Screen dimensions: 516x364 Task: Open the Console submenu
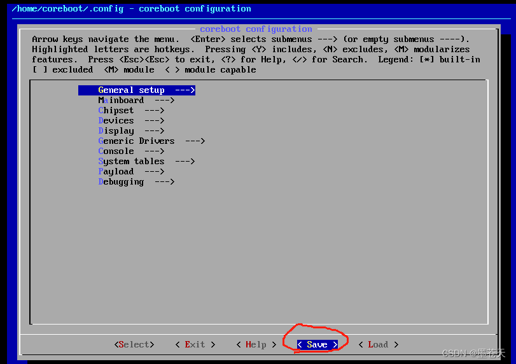[x=131, y=151]
